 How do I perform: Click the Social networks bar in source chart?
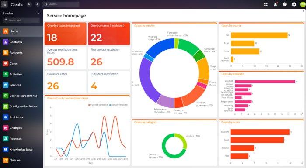232,59
